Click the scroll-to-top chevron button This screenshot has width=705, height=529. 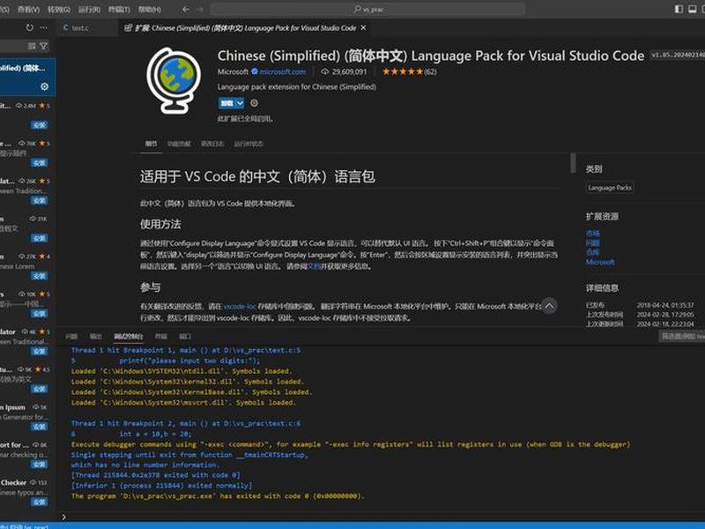549,306
